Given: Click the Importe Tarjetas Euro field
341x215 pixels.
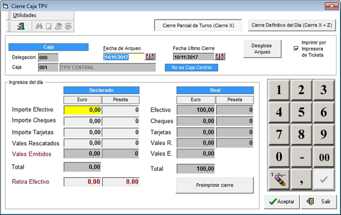Looking at the screenshot, I should (83, 132).
